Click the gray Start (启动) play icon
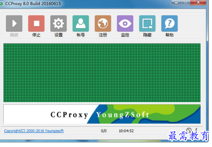Viewport: 212px width, 147px height. click(14, 24)
